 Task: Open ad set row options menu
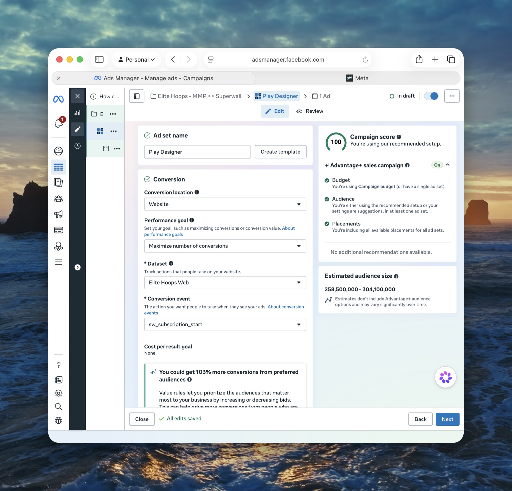[113, 131]
